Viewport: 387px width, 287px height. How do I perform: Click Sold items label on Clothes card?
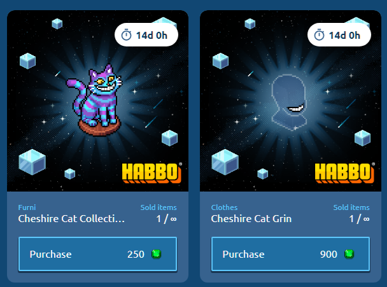click(x=351, y=207)
